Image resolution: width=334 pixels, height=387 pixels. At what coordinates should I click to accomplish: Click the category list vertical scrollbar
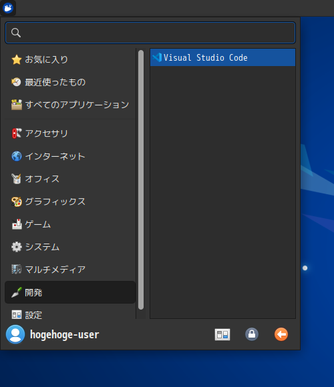(x=141, y=179)
